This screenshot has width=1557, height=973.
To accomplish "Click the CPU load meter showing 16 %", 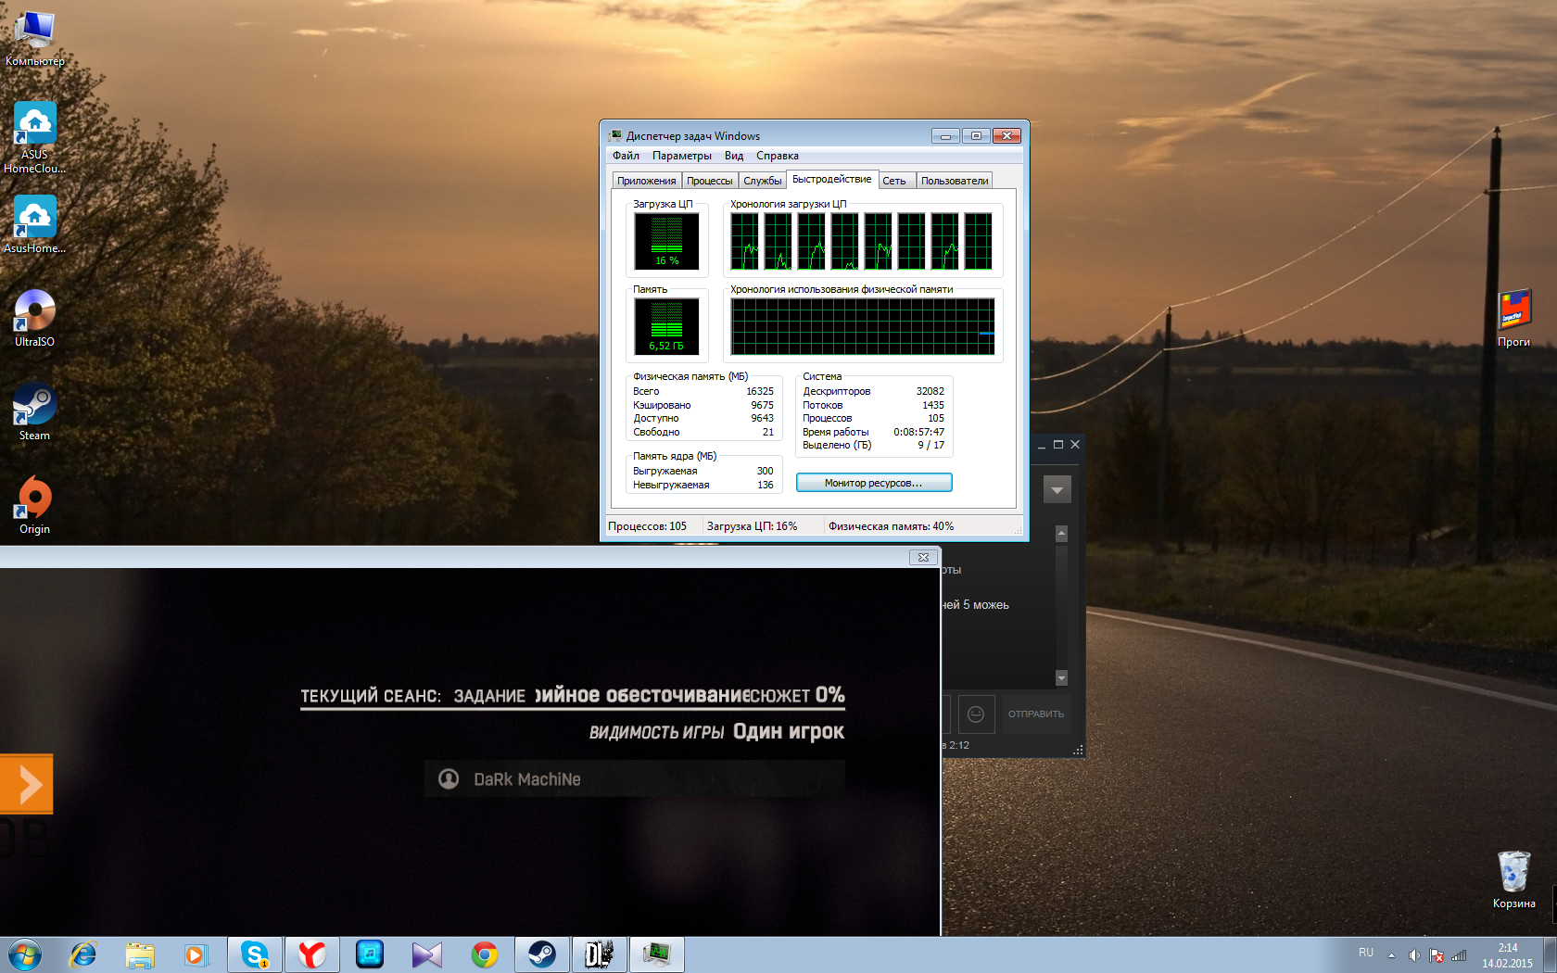I will [x=666, y=240].
